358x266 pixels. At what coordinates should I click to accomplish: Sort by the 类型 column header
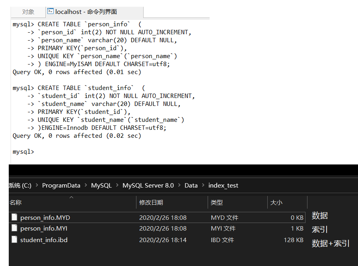tap(217, 203)
